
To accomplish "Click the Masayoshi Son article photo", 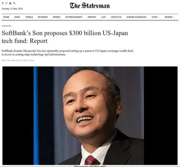I will click(90, 116).
